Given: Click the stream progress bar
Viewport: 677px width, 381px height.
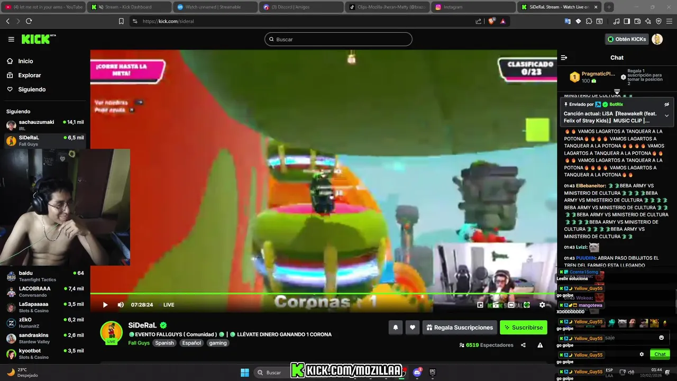Looking at the screenshot, I should 323,294.
